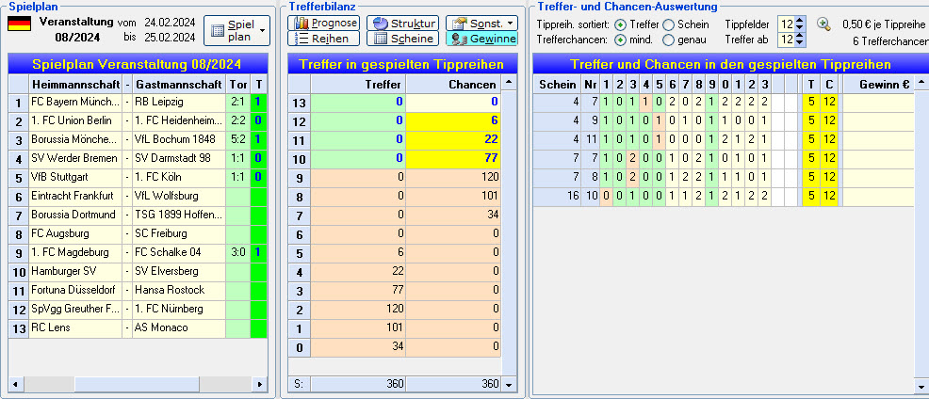Image resolution: width=929 pixels, height=399 pixels.
Task: Click the Gewinn € column header
Action: click(879, 84)
